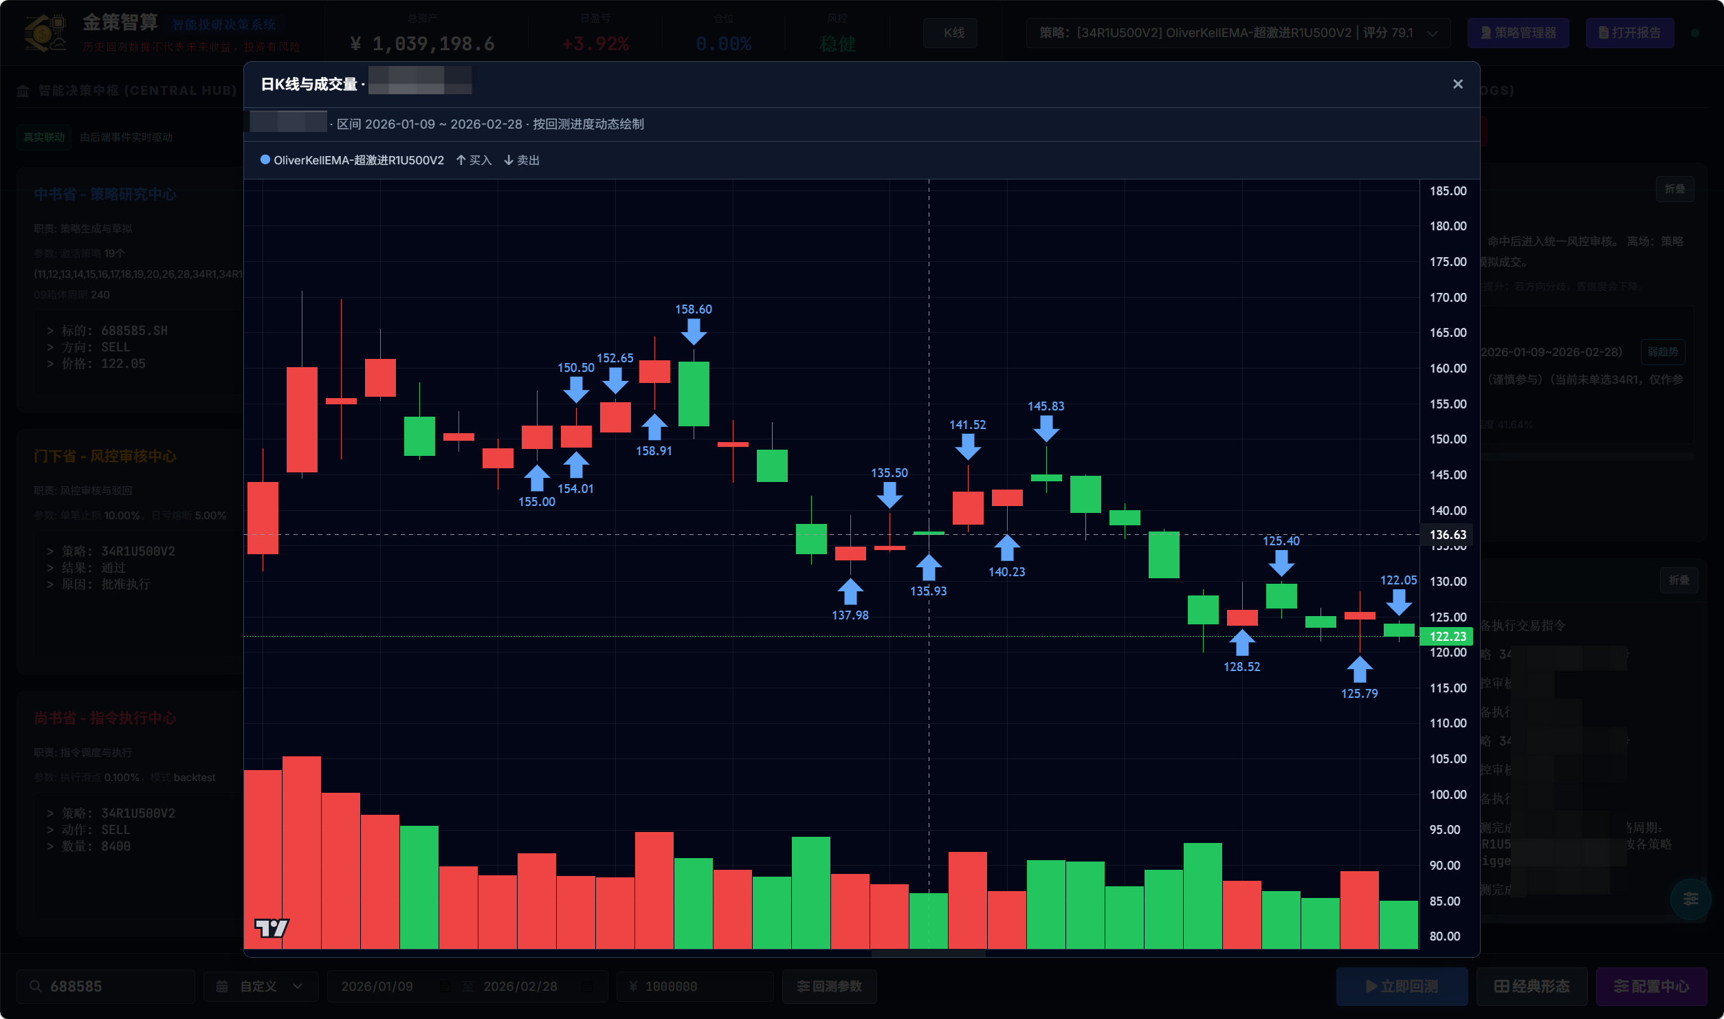This screenshot has height=1019, width=1724.
Task: Click the 80.00 price axis label
Action: point(1444,936)
